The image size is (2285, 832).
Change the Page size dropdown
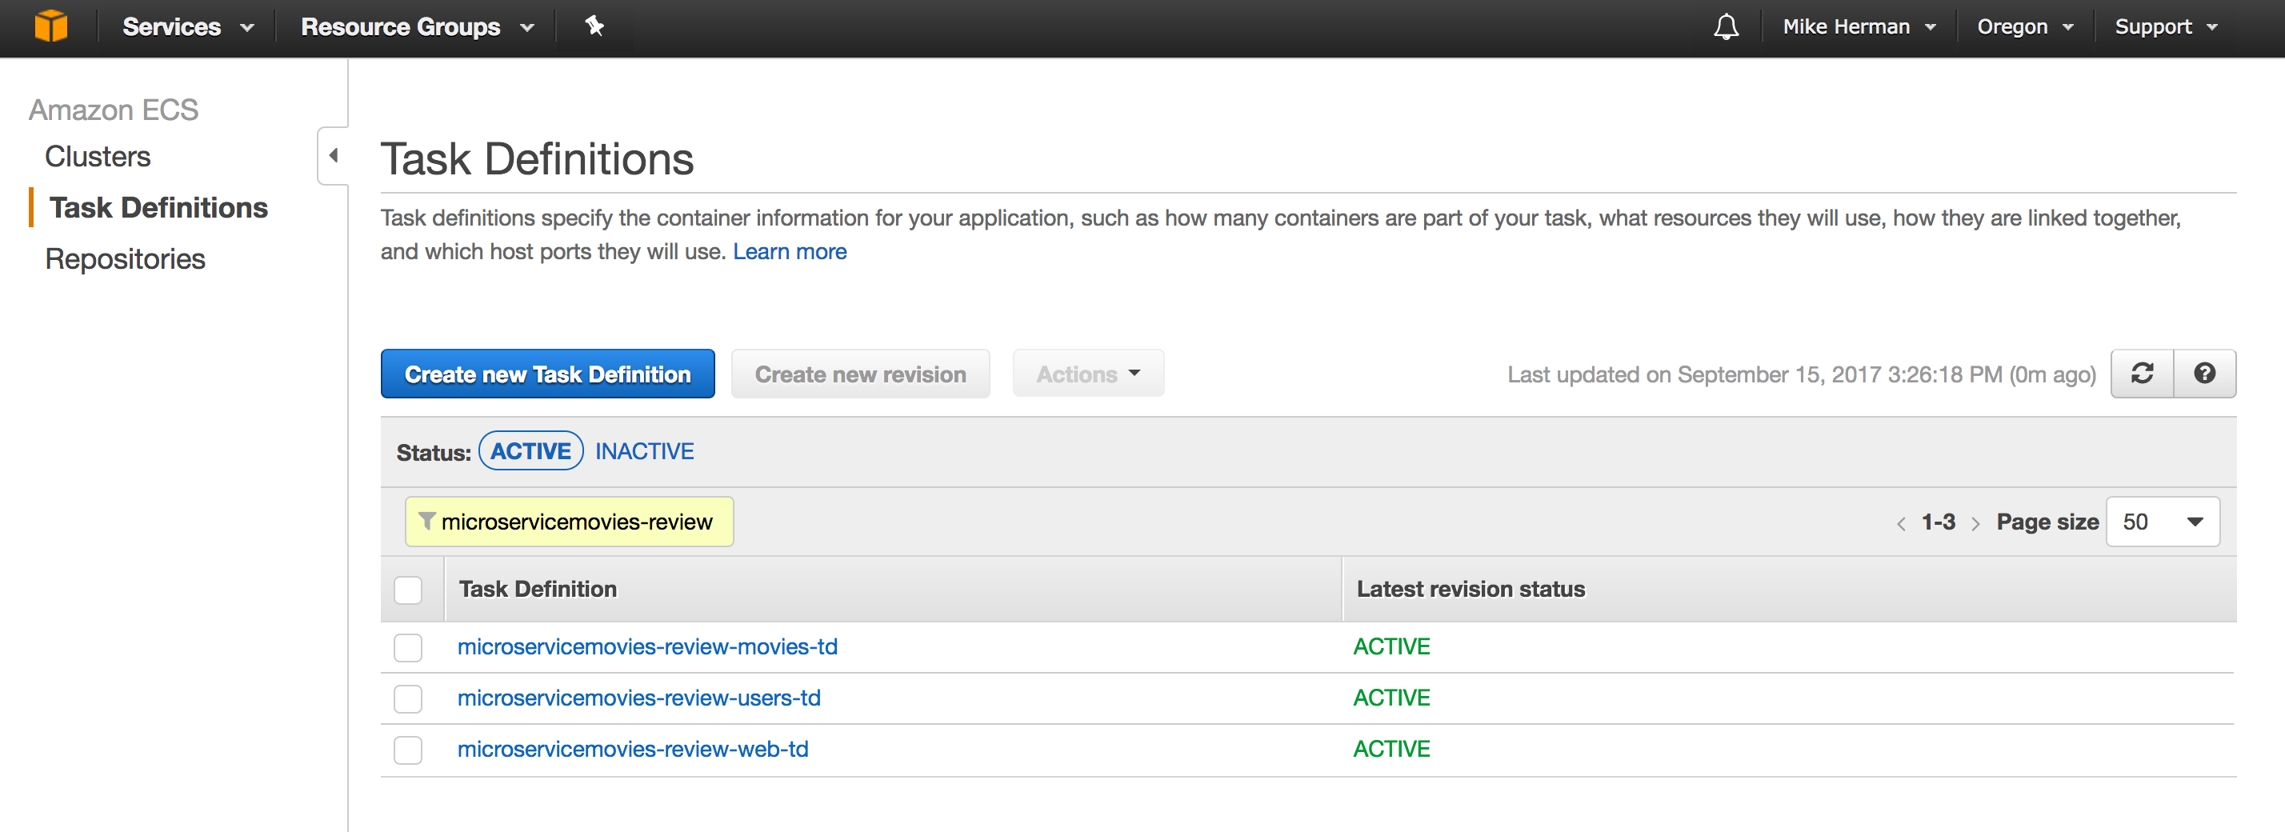pyautogui.click(x=2163, y=522)
